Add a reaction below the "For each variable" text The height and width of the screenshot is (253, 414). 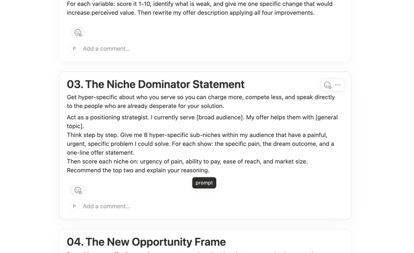point(77,32)
